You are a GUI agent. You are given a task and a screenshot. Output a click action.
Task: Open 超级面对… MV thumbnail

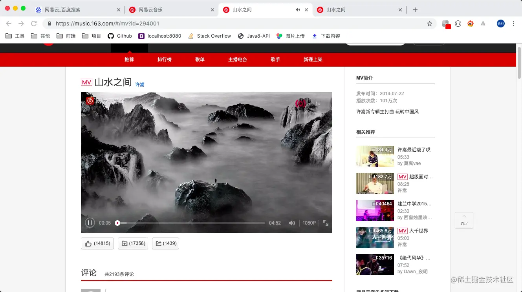click(375, 183)
